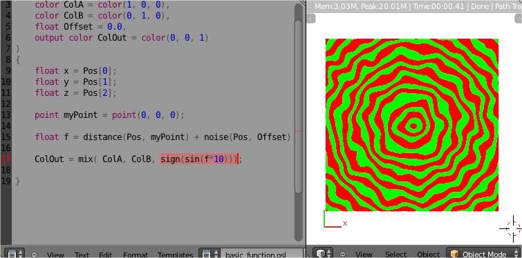
Task: Open the 3D view View menu
Action: 364,255
